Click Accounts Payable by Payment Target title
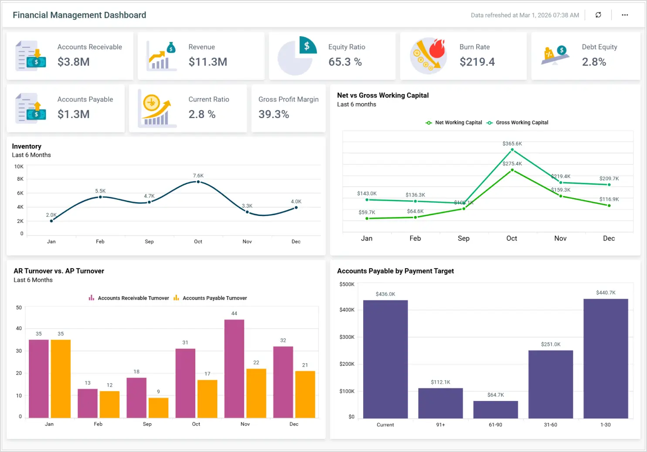 tap(395, 271)
